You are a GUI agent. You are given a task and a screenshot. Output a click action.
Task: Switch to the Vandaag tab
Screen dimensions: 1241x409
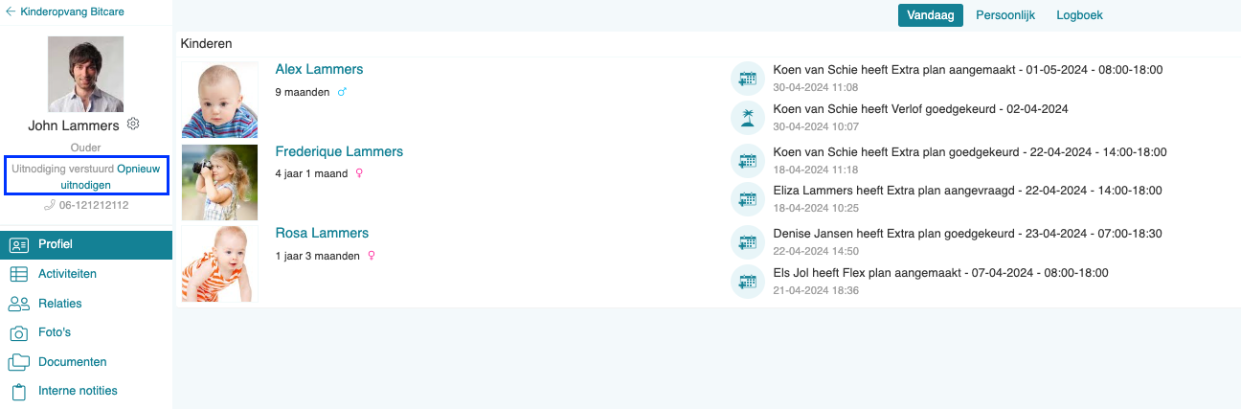[x=931, y=15]
